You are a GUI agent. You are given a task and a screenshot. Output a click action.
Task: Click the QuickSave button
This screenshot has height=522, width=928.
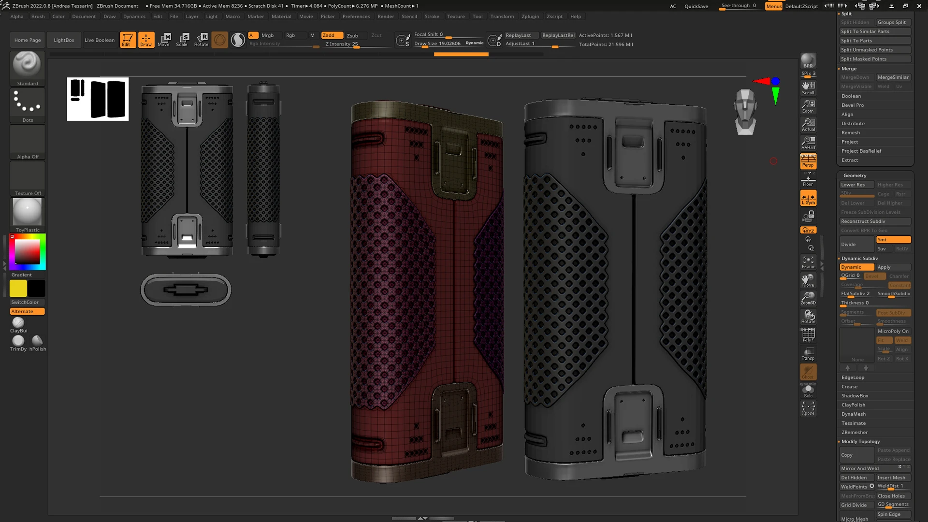coord(696,6)
